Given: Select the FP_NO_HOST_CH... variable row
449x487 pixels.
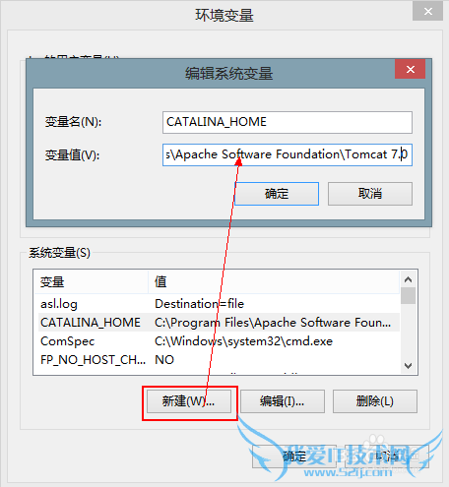Looking at the screenshot, I should coord(219,360).
